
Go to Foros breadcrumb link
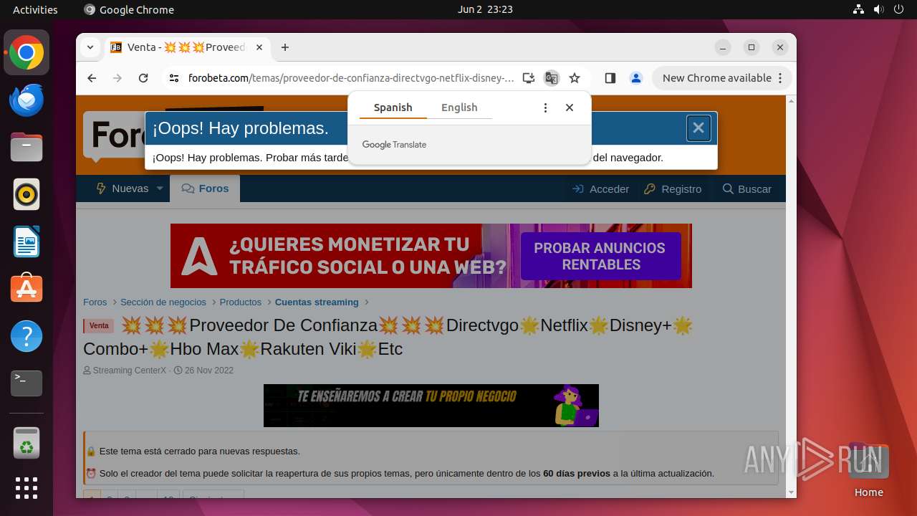[x=95, y=302]
